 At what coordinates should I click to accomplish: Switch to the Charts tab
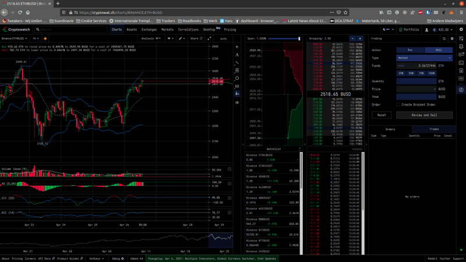point(116,30)
